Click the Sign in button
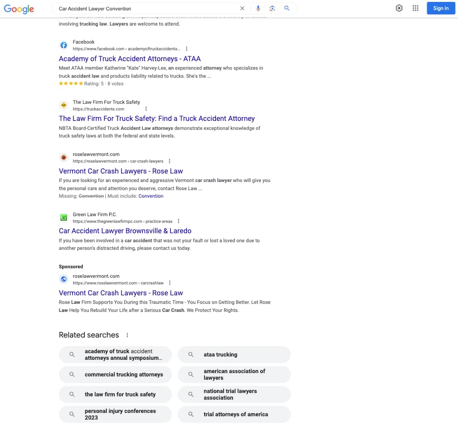Screen dimensions: 458x430 (x=441, y=8)
